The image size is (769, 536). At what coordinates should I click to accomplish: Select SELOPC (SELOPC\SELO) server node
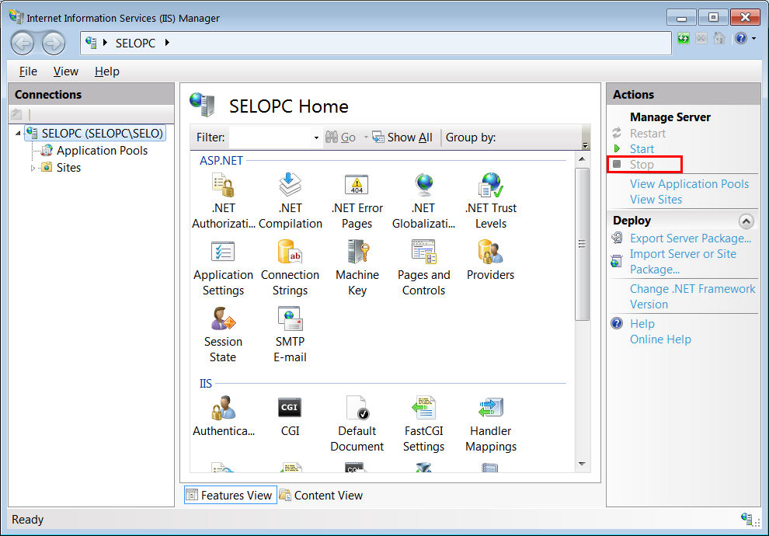[x=96, y=134]
